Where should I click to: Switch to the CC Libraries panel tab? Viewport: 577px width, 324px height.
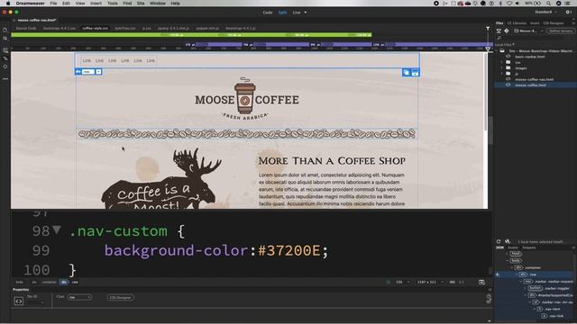point(517,23)
